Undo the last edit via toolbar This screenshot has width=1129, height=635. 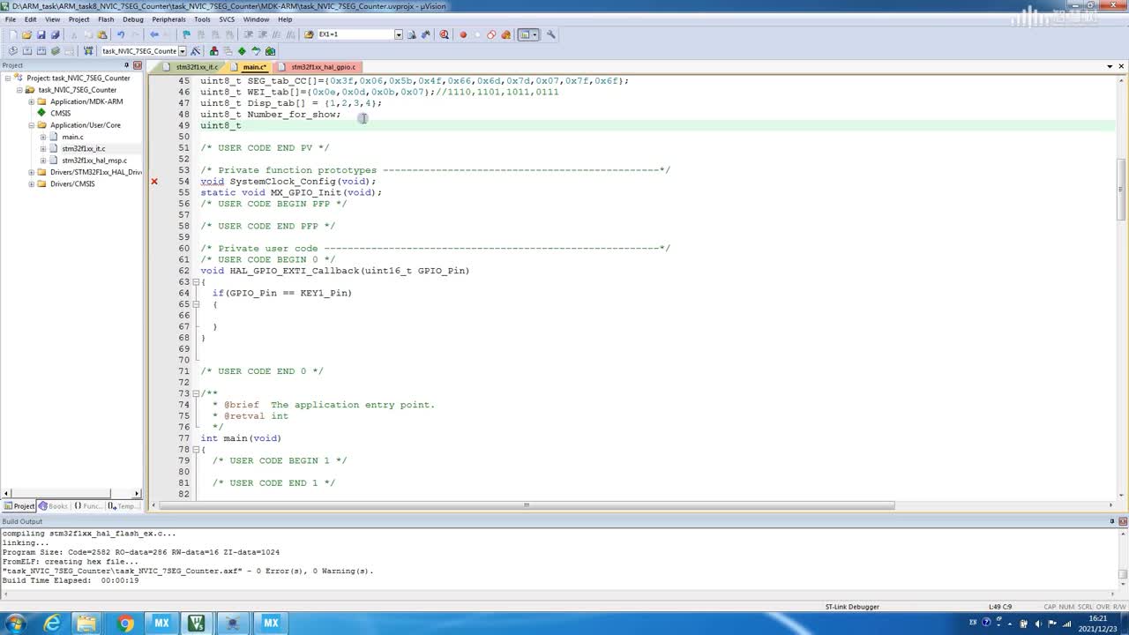tap(121, 34)
